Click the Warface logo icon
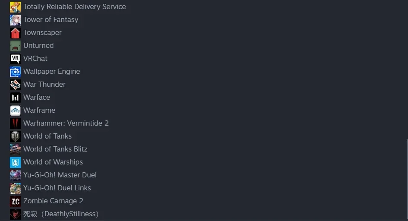The image size is (408, 221). [x=15, y=98]
